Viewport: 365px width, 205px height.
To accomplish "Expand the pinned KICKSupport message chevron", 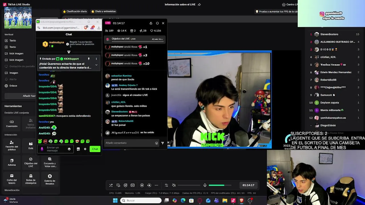I will [96, 65].
